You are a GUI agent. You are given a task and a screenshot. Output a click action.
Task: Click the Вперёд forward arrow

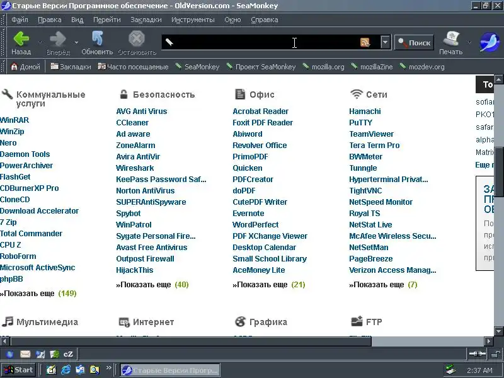click(58, 43)
